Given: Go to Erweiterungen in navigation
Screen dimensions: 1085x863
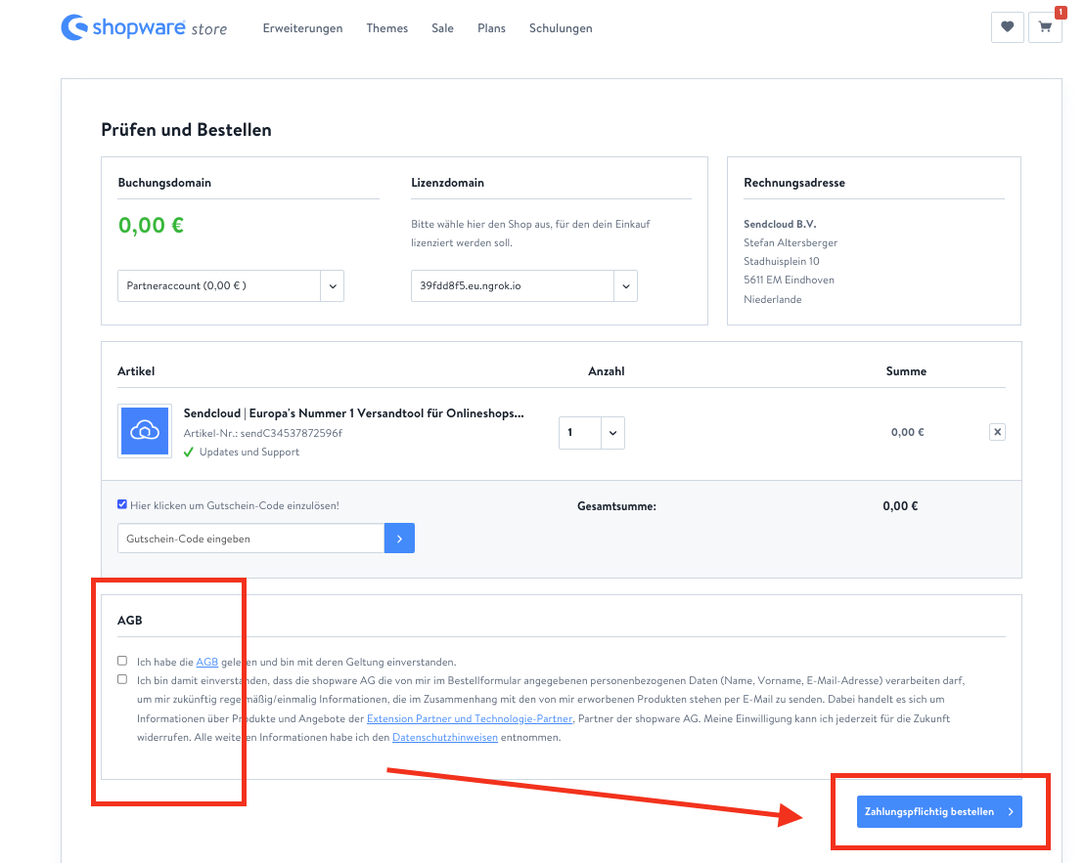Looking at the screenshot, I should coord(302,28).
